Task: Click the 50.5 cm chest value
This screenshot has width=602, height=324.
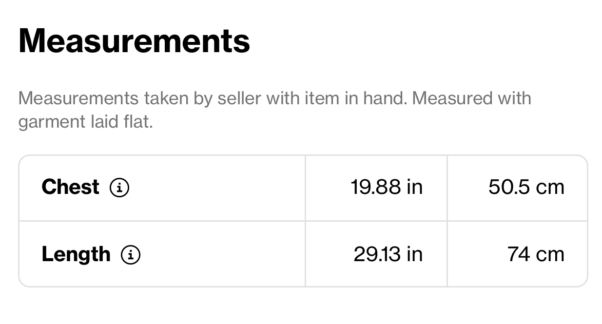Action: coord(526,187)
